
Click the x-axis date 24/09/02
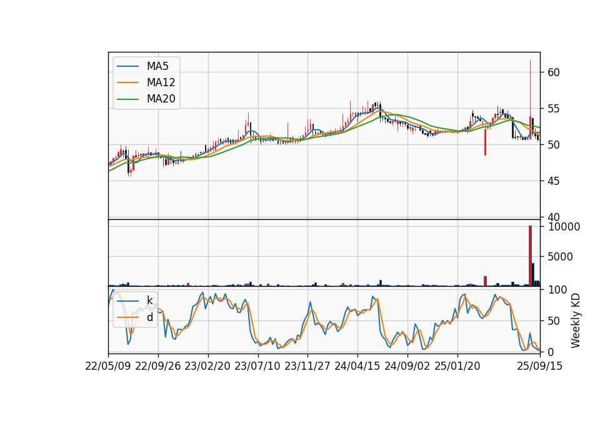click(x=407, y=366)
